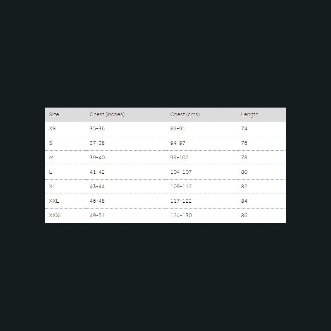Click the 104-107 chest cms value

(181, 172)
